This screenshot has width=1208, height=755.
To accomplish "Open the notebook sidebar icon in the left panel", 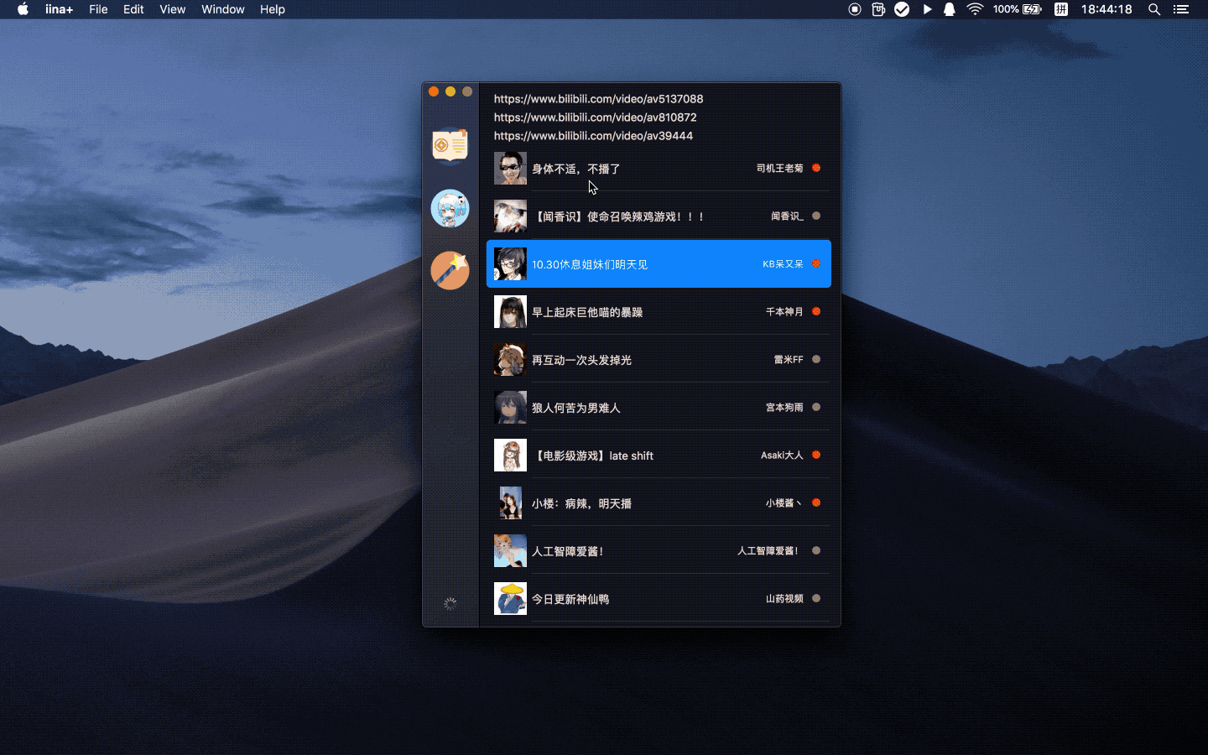I will point(450,144).
